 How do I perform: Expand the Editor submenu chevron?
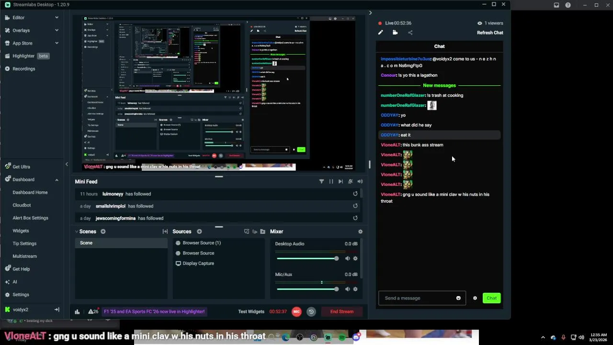click(x=57, y=18)
